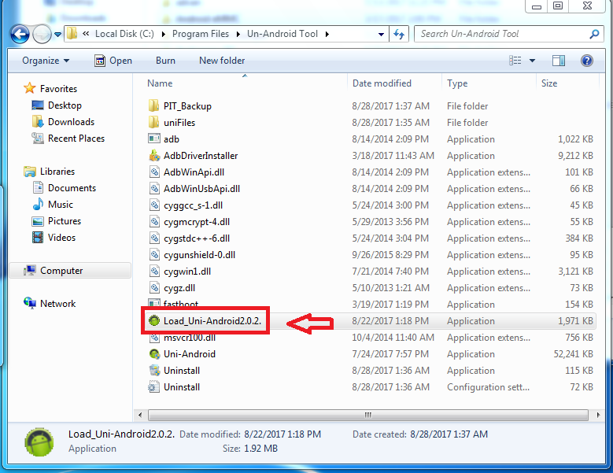Click Un-Android Tool breadcrumb in address bar
Viewport: 613px width, 473px height.
click(x=282, y=34)
